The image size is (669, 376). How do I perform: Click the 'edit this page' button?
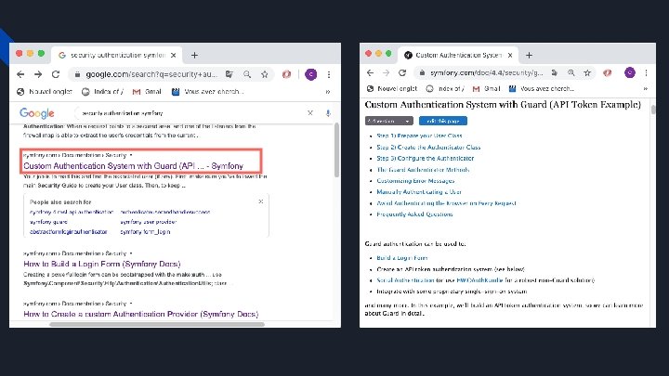(x=443, y=121)
